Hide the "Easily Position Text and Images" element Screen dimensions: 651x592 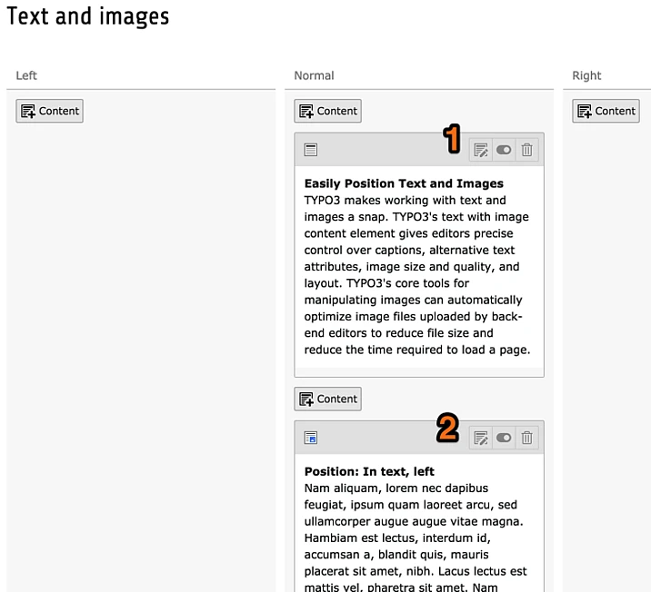[x=504, y=150]
